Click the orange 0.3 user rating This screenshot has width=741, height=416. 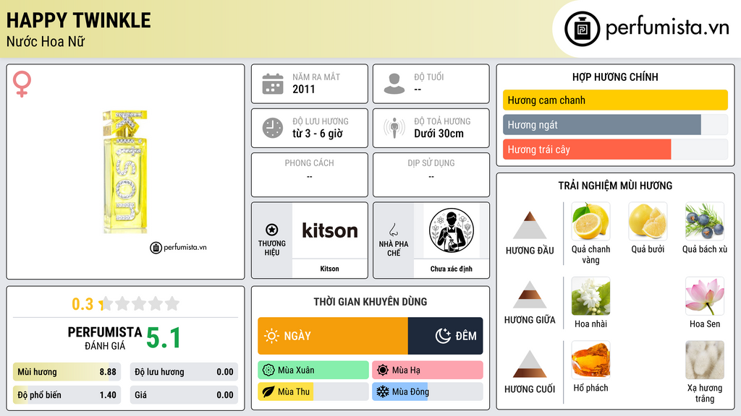pos(82,304)
